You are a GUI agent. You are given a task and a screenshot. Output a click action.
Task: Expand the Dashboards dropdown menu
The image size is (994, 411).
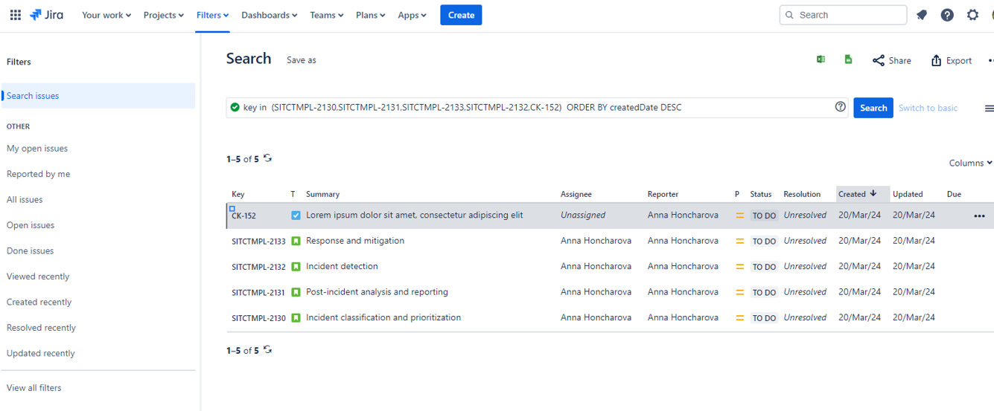269,15
